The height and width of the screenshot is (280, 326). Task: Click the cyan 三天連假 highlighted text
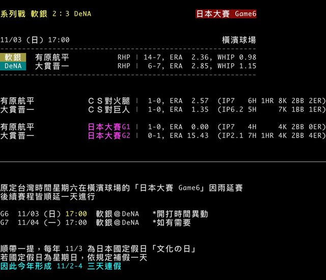[x=104, y=266]
